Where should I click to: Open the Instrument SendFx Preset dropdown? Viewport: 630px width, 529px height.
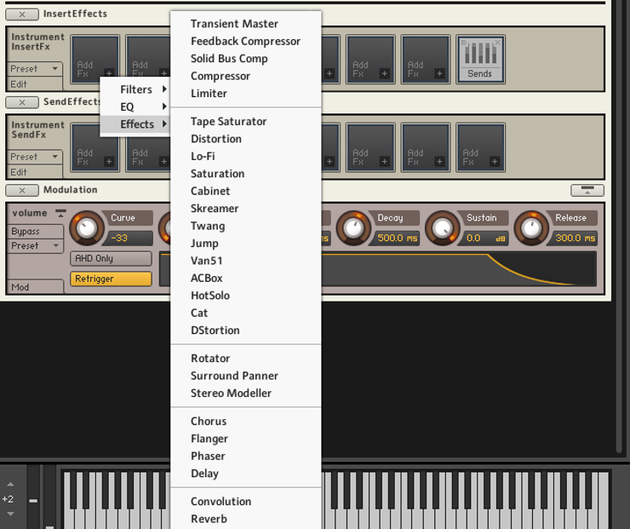coord(35,157)
